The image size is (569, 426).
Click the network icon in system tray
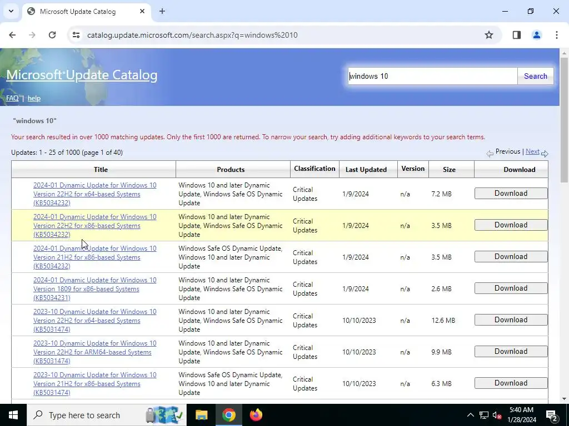pos(484,415)
